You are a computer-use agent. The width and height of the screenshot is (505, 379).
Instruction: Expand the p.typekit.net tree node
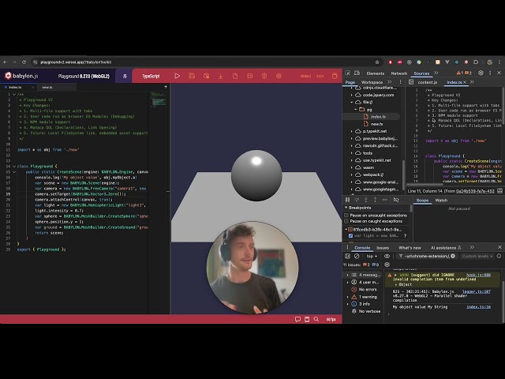coord(352,131)
